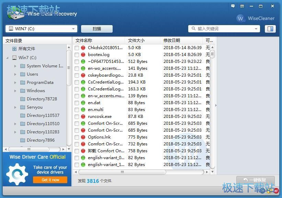The height and width of the screenshot is (198, 282).
Task: Click the Get it now button
Action: [50, 180]
